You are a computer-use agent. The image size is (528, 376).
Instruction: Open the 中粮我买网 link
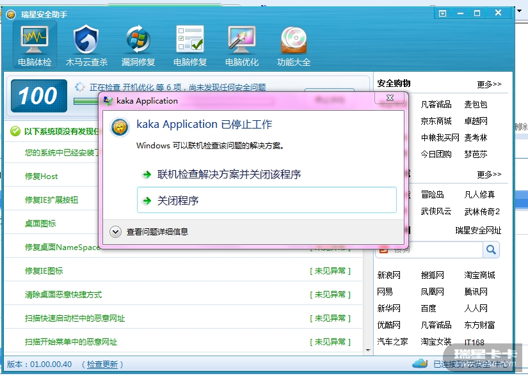(x=440, y=137)
